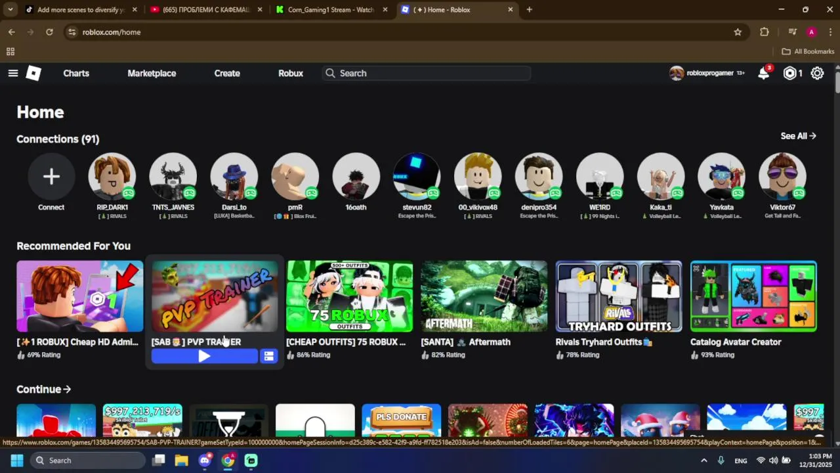Open the browser apps grid

pos(10,51)
